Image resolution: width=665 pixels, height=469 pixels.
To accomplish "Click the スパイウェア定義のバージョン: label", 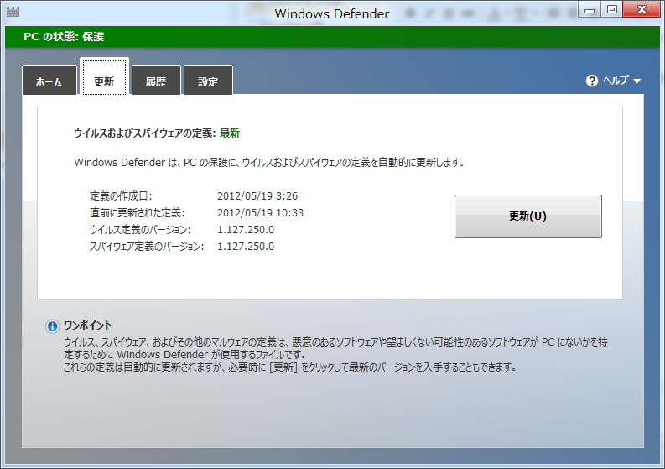I will pyautogui.click(x=147, y=247).
